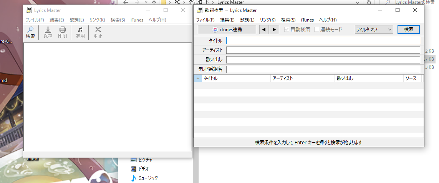The width and height of the screenshot is (439, 183).
Task: Click the X Abort icon in toolbar
Action: 98,32
